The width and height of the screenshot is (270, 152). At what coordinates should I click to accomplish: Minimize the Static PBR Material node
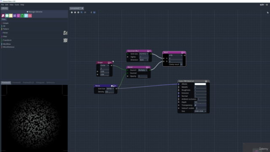pos(206,81)
